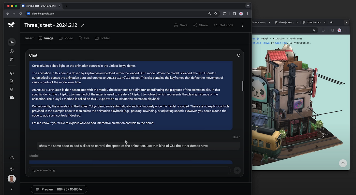Go back in left browser window

8,14
